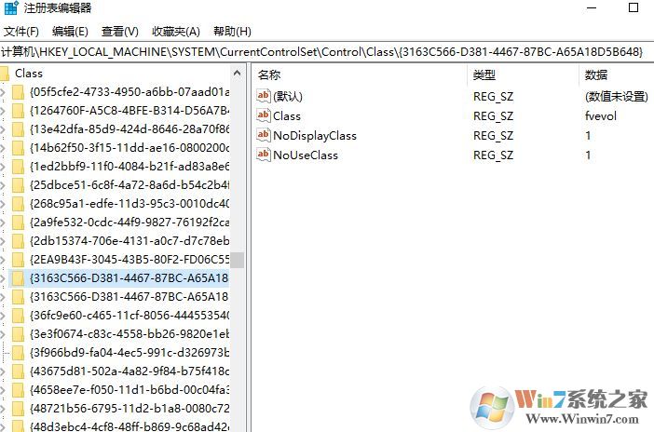Click the Registry Editor app icon in title bar
The width and height of the screenshot is (654, 432).
11,7
